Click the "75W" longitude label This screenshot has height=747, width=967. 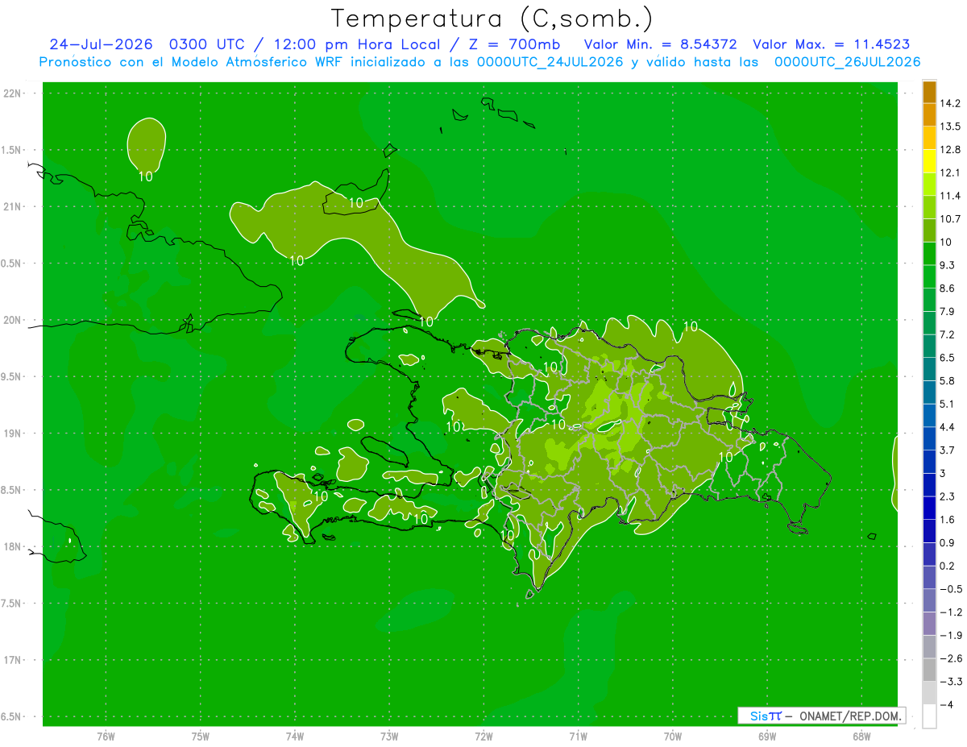[x=201, y=736]
